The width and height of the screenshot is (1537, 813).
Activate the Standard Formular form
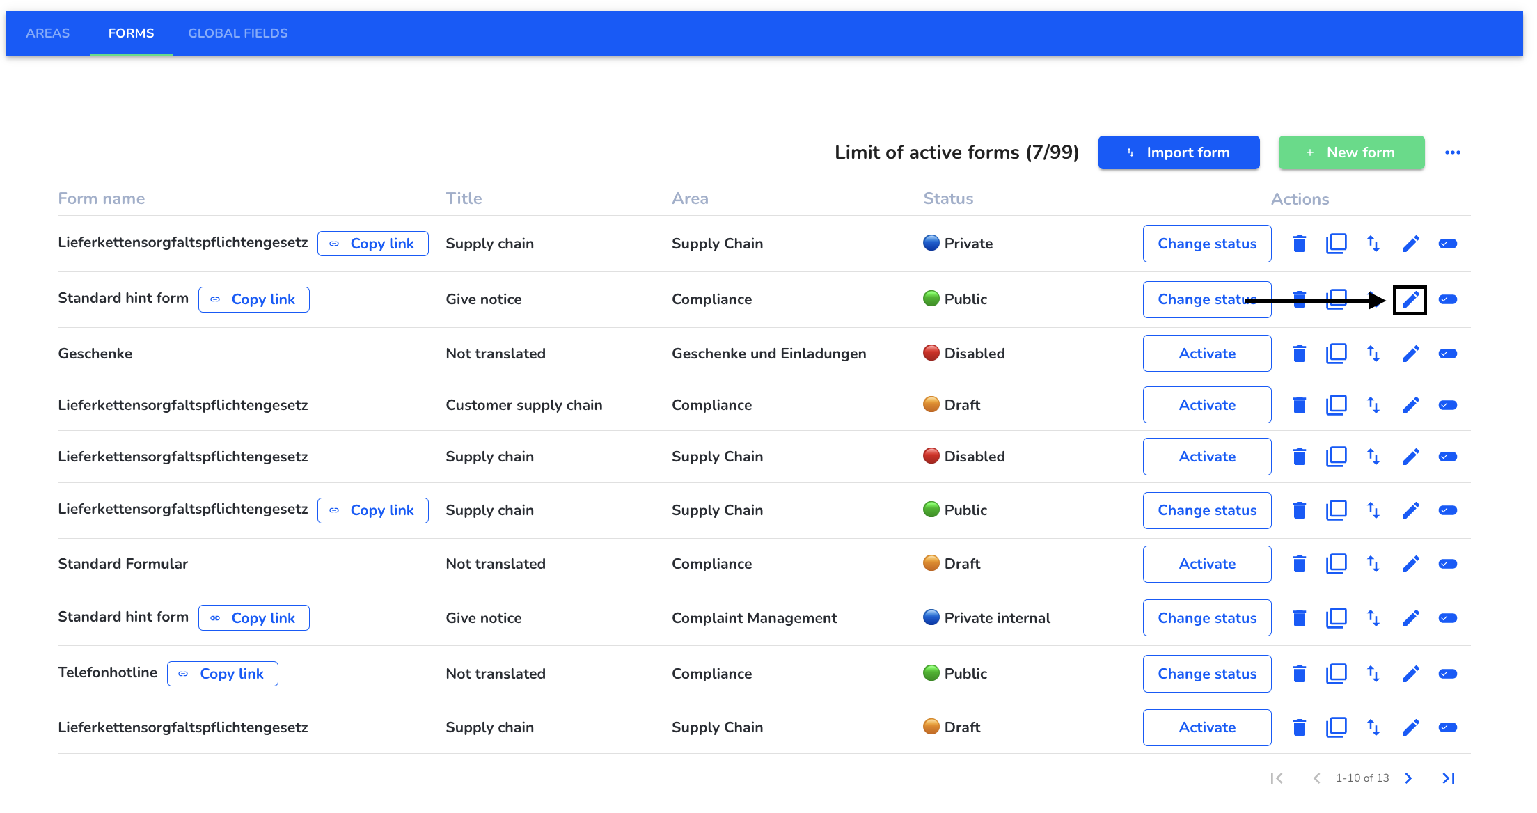(x=1207, y=564)
